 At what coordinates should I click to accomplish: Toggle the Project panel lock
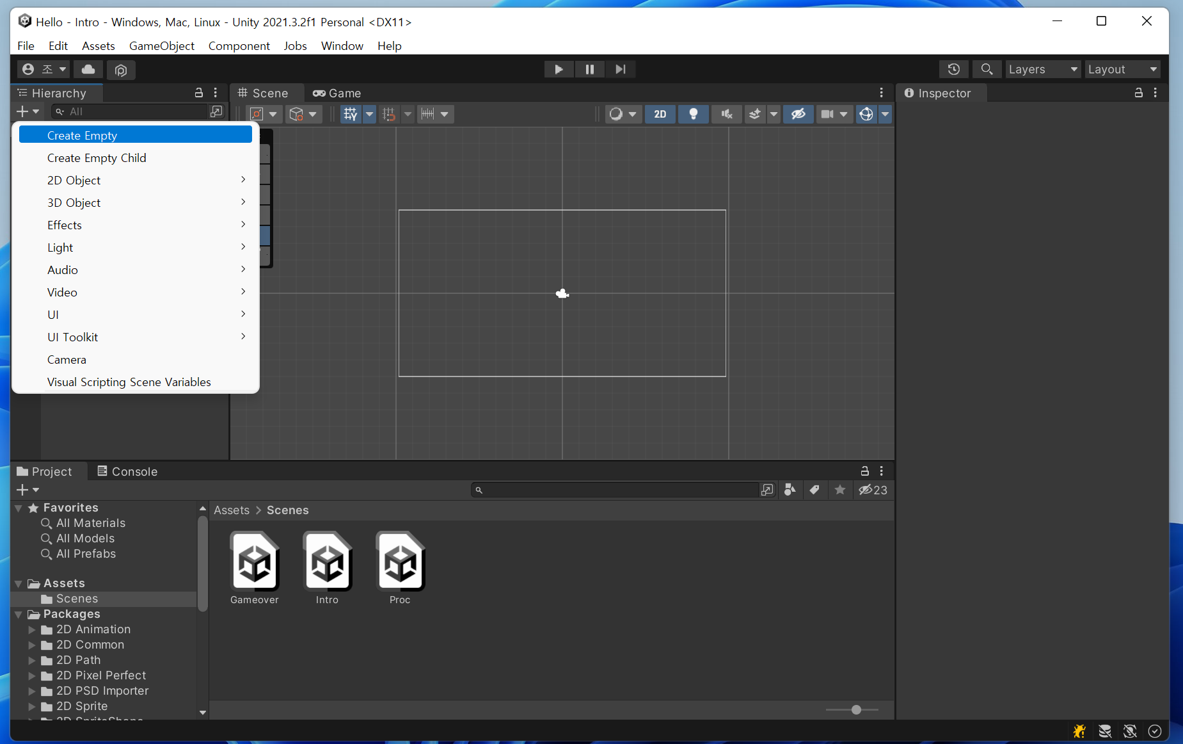[865, 471]
